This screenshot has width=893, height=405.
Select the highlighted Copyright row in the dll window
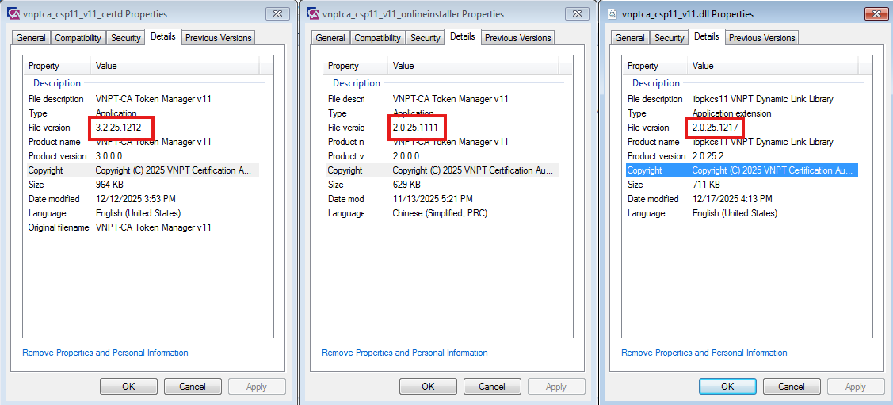[x=742, y=170]
